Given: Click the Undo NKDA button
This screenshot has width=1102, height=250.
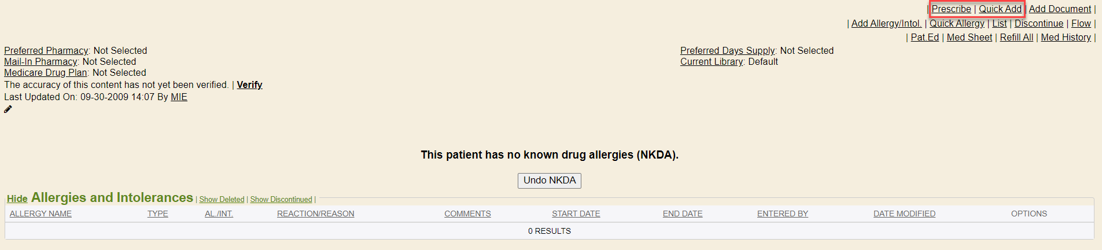Looking at the screenshot, I should (549, 181).
